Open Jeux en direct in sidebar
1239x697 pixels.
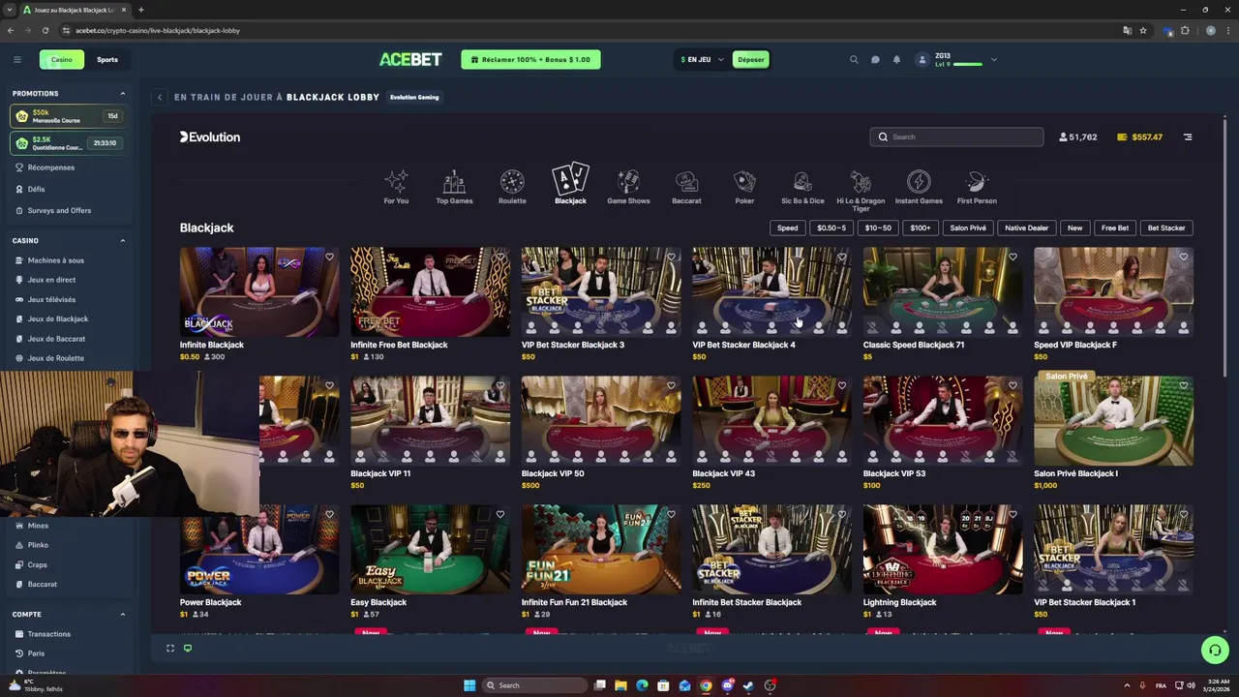pos(51,280)
